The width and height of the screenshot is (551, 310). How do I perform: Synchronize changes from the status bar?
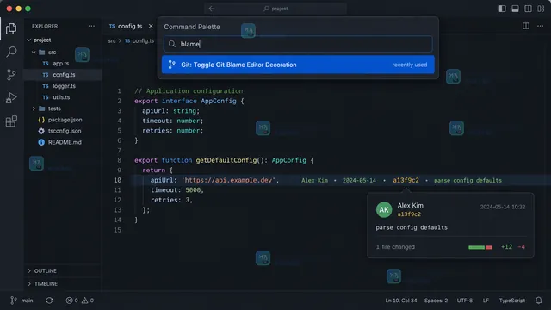click(49, 301)
